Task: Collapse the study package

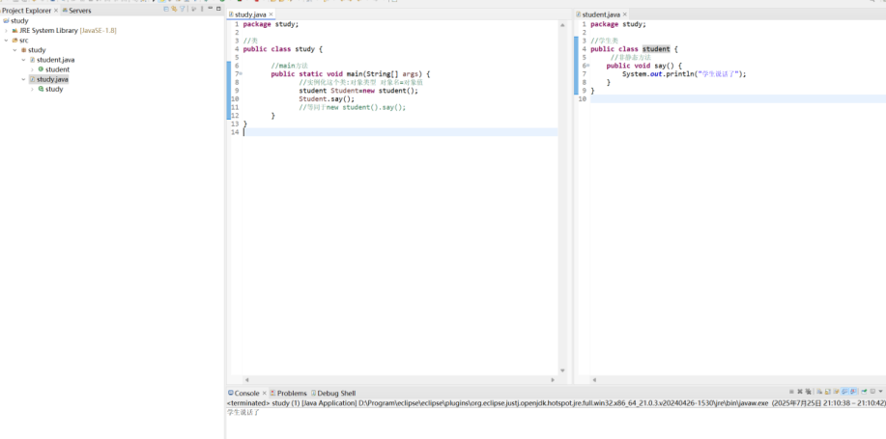Action: 14,49
